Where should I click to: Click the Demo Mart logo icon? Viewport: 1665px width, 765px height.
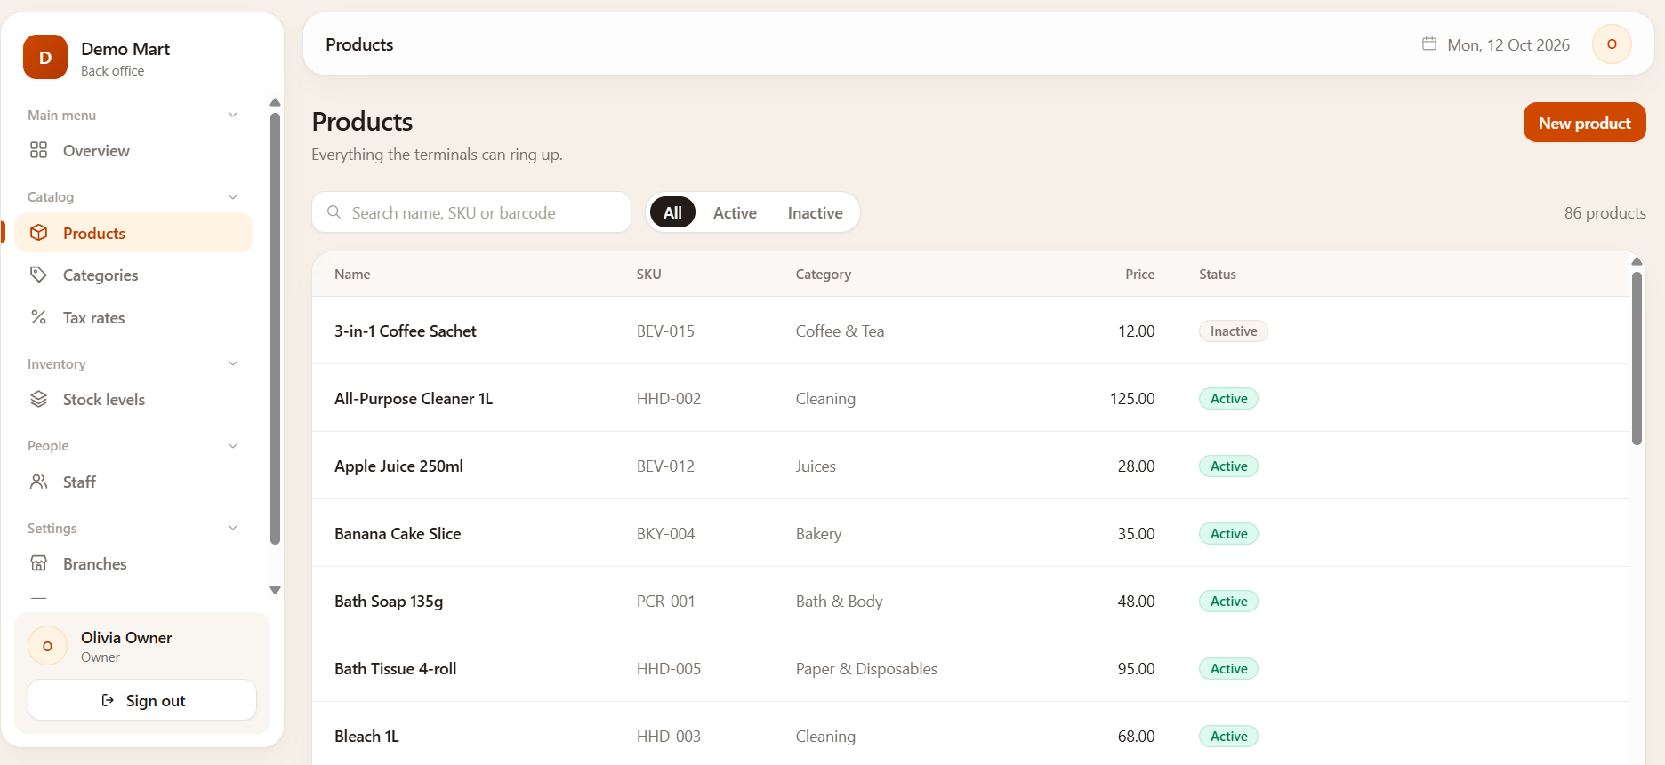(x=45, y=57)
